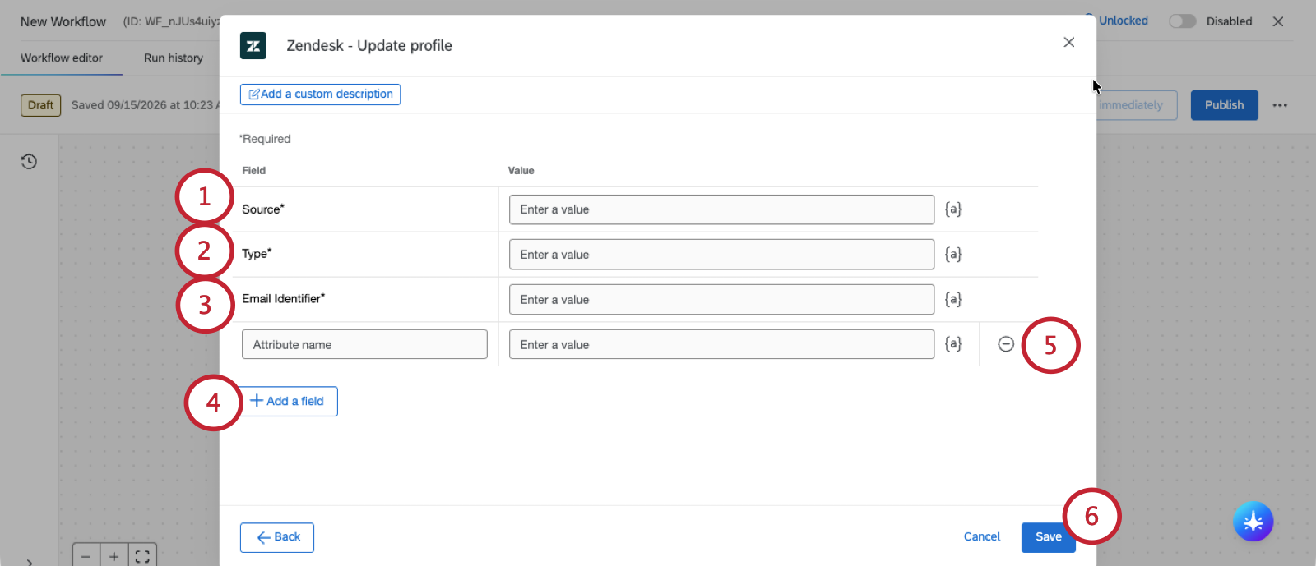
Task: Expand the collapsed side panel chevron
Action: click(30, 563)
